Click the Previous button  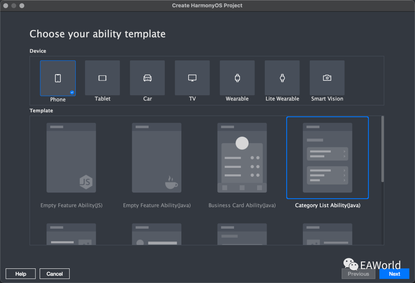359,274
